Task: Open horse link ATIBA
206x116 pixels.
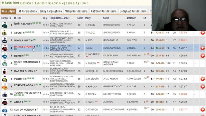Action: coord(18,102)
